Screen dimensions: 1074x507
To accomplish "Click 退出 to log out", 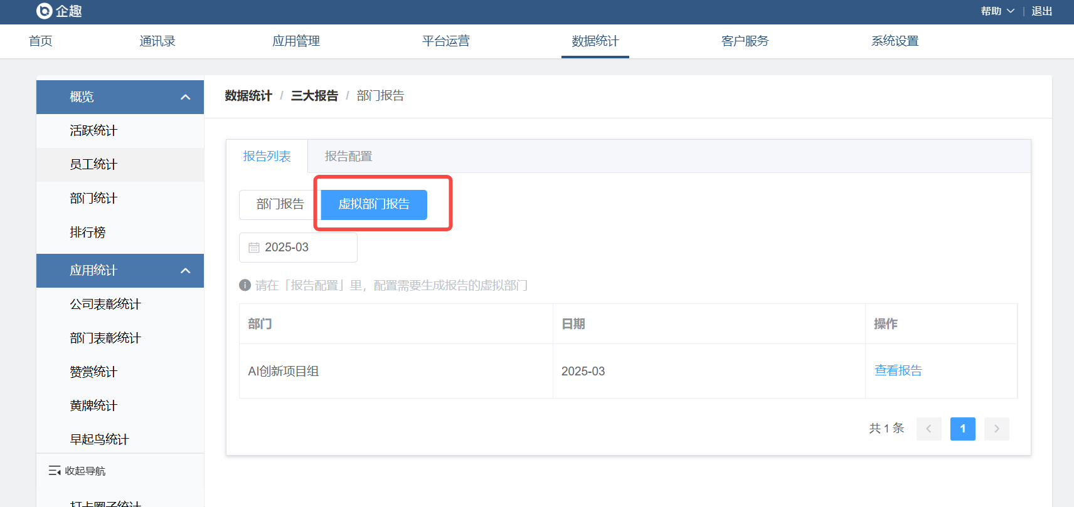I will pyautogui.click(x=1041, y=11).
